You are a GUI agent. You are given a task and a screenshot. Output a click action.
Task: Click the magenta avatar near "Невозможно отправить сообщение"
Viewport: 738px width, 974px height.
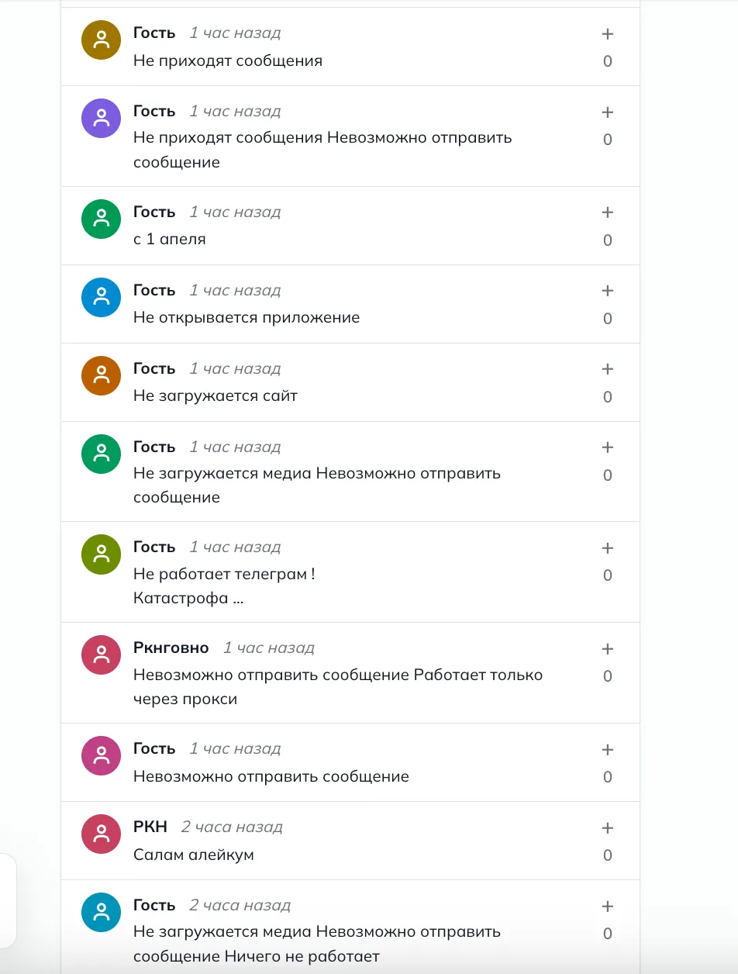[x=101, y=755]
